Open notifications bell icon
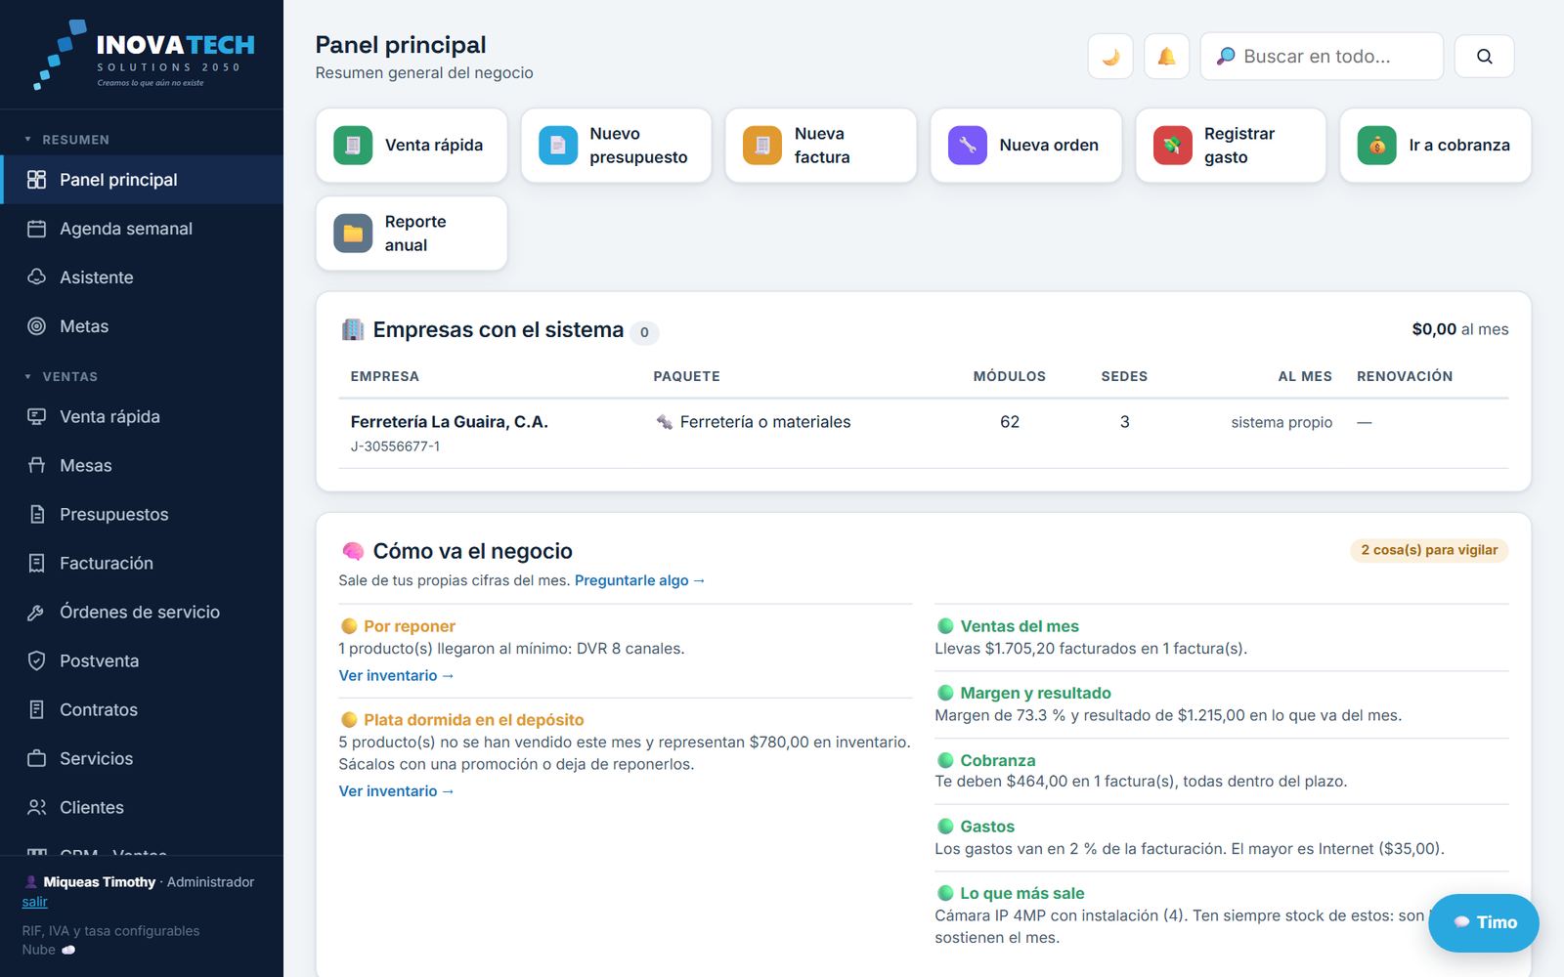Viewport: 1564px width, 977px height. [x=1166, y=57]
